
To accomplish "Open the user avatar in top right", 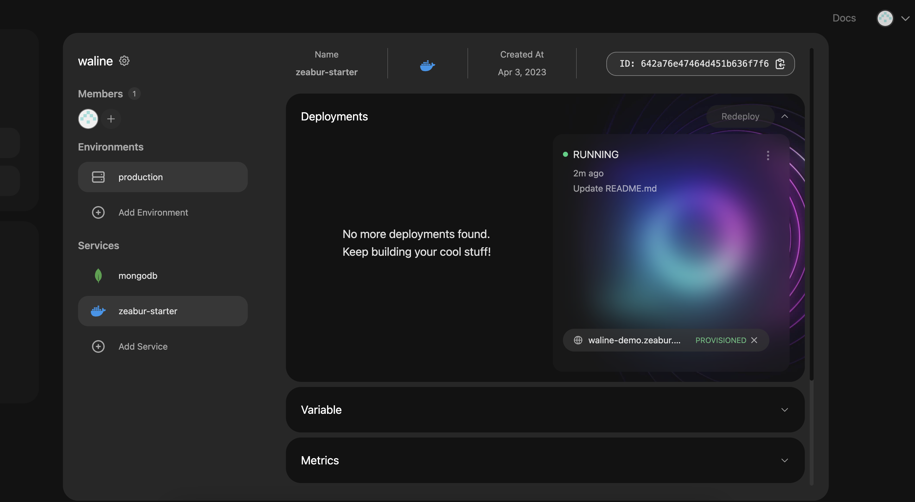I will click(885, 18).
